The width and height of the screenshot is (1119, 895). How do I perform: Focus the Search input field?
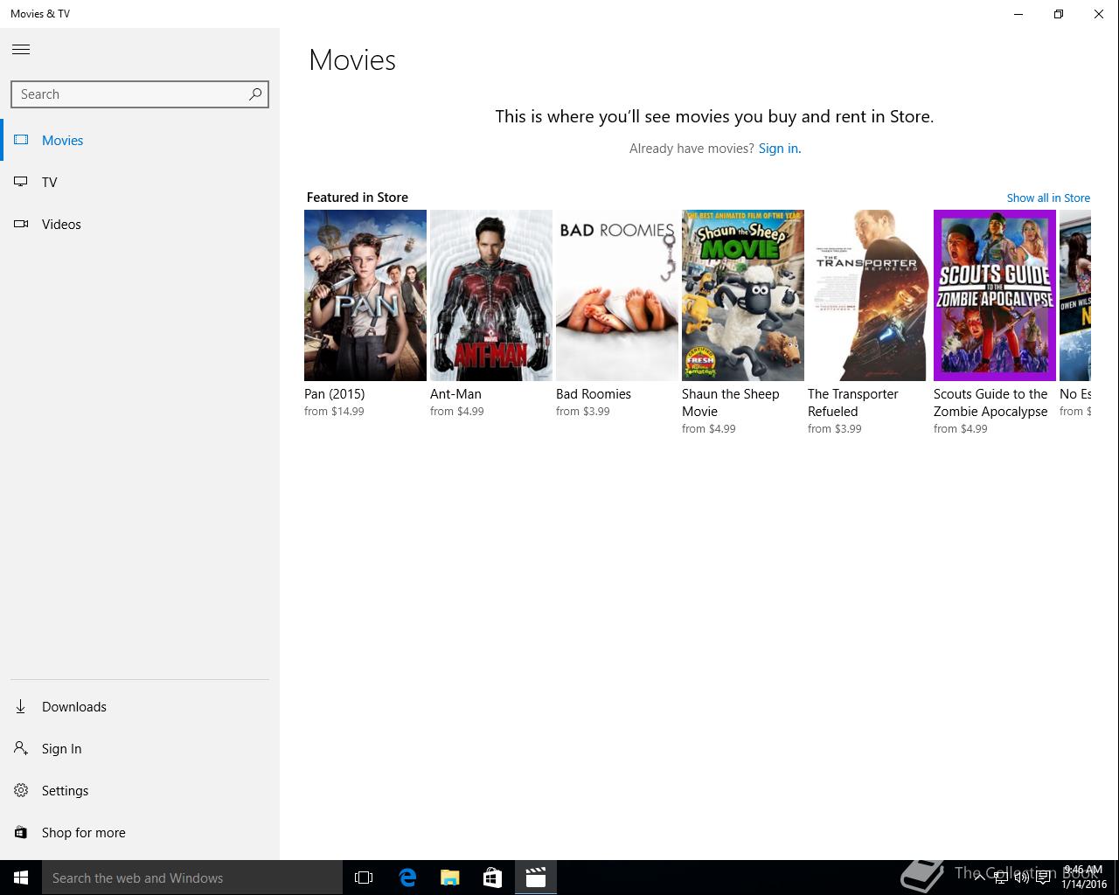[x=140, y=94]
